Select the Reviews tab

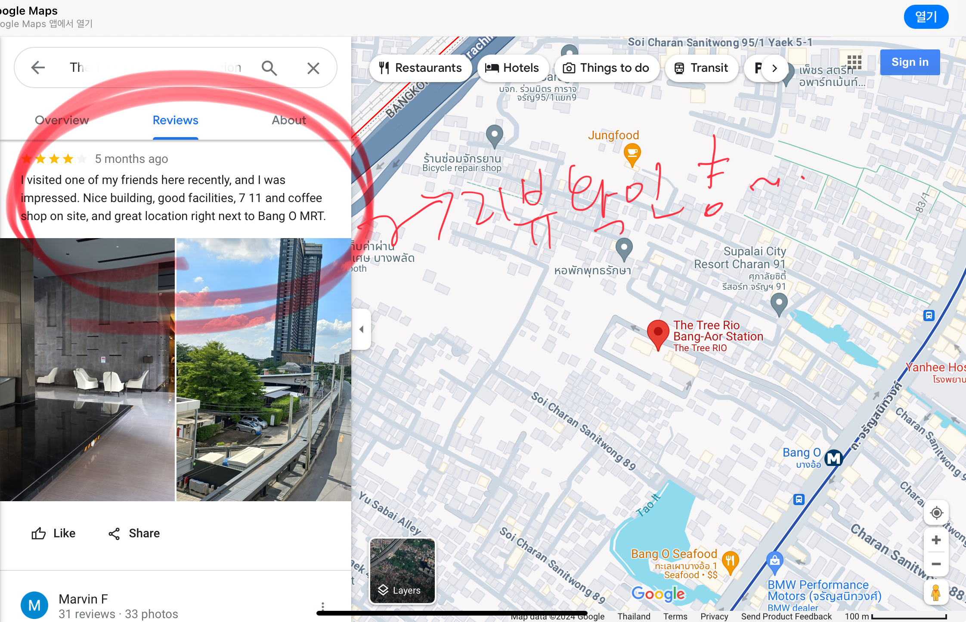[x=176, y=120]
